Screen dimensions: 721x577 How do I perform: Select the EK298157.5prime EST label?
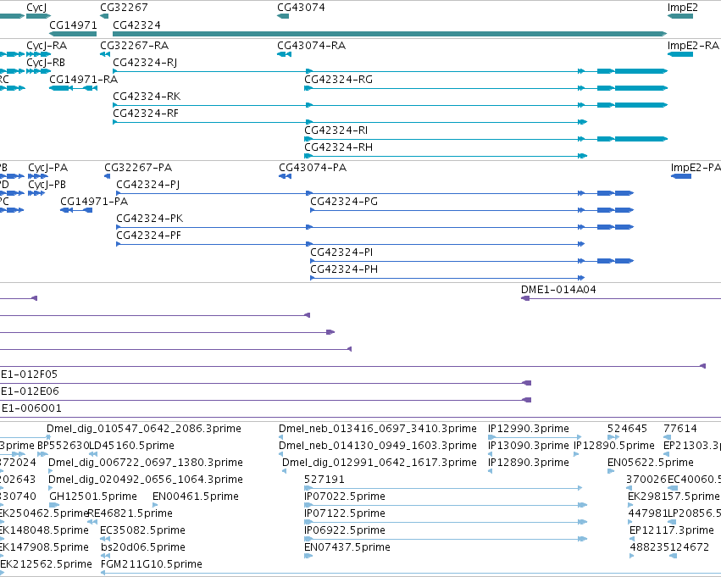[x=674, y=497]
